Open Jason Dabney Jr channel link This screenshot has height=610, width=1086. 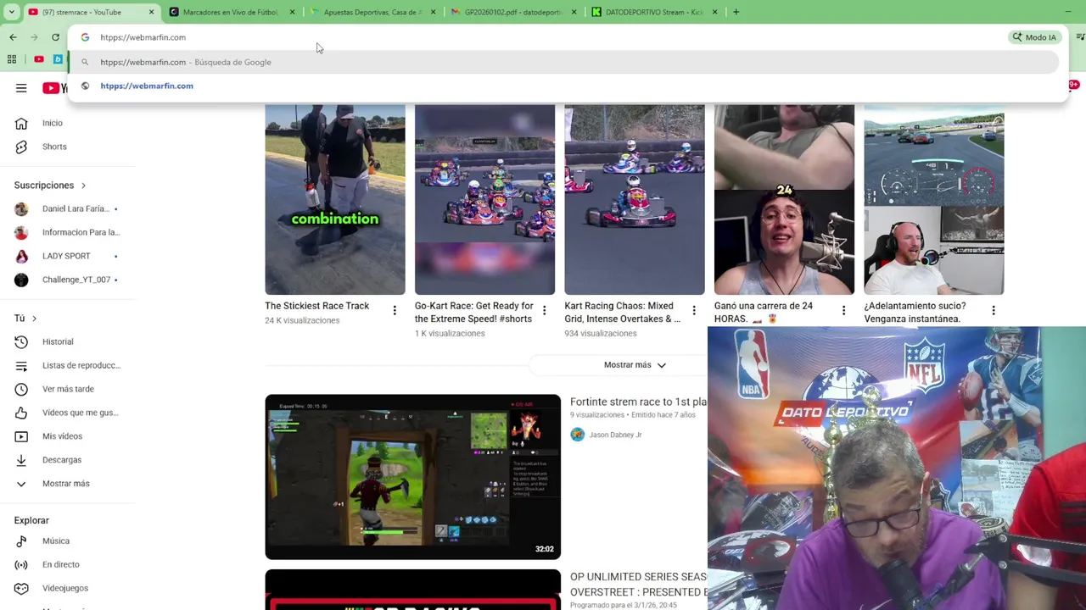coord(615,435)
